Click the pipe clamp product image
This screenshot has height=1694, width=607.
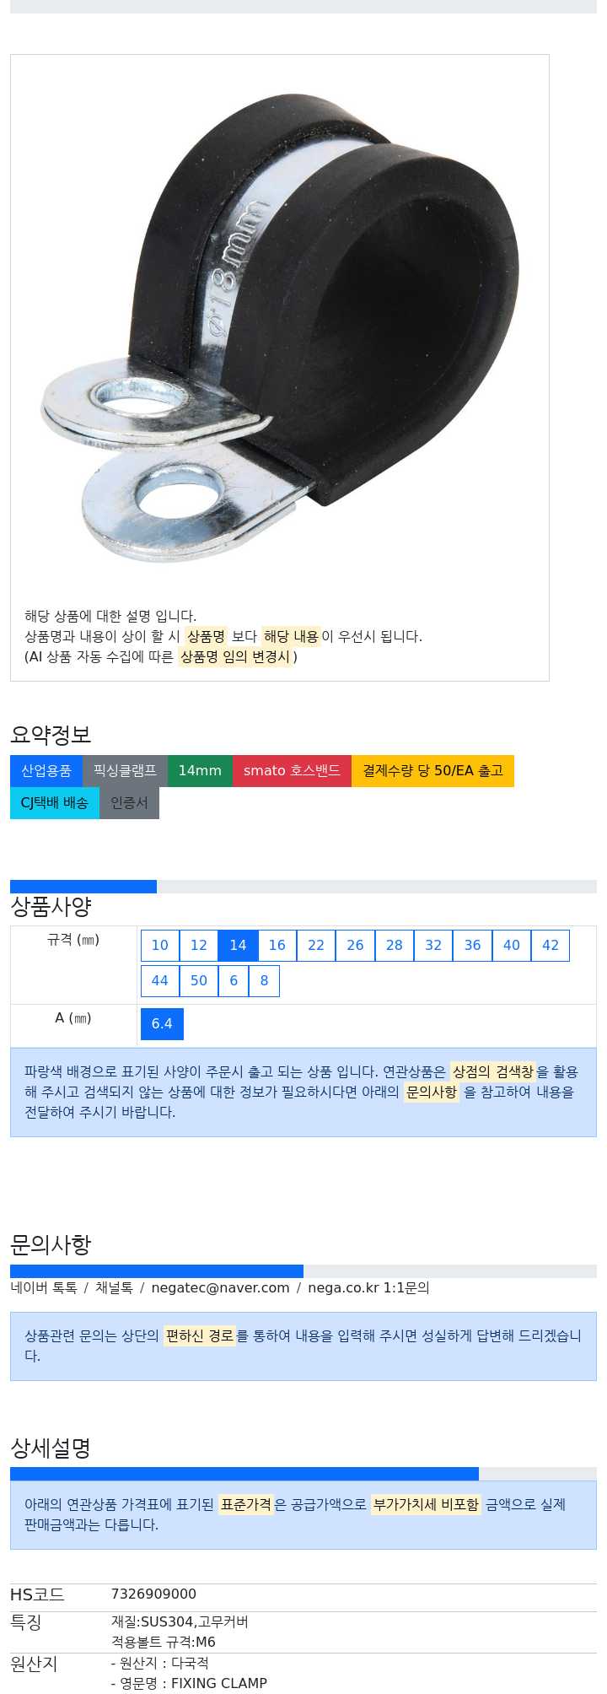[x=280, y=326]
